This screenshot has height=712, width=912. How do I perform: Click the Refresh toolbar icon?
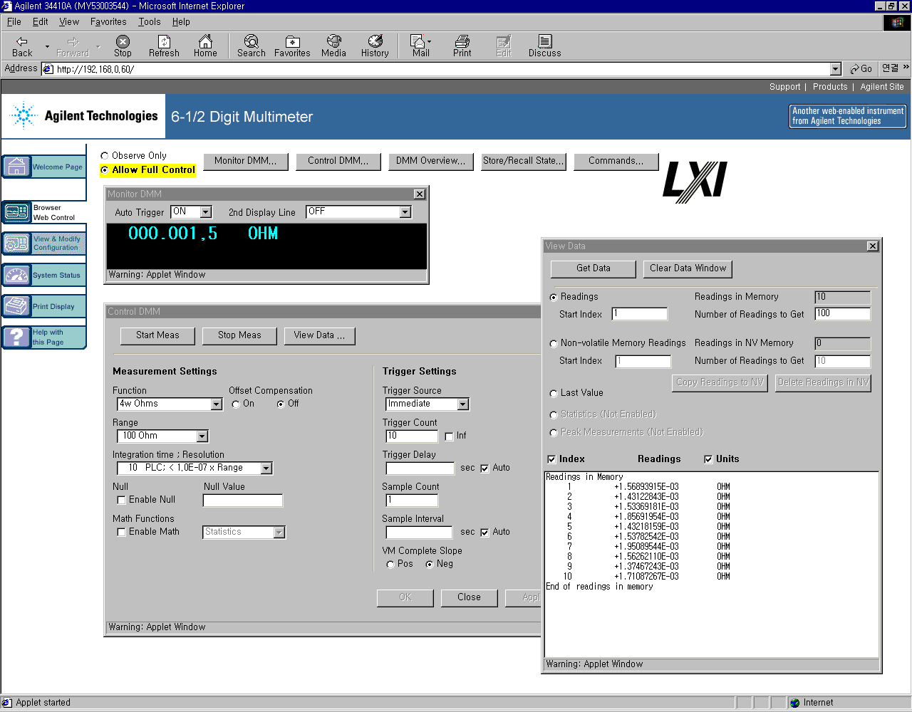tap(164, 46)
